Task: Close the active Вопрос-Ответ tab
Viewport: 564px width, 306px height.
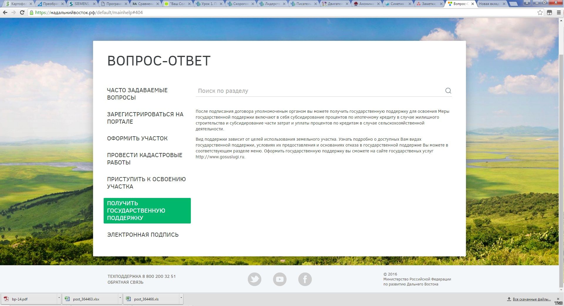Action: click(473, 4)
